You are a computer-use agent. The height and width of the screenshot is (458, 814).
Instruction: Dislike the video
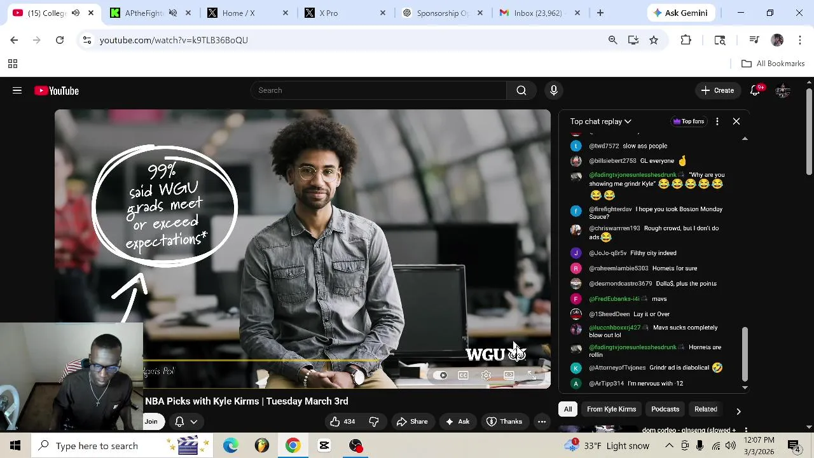pyautogui.click(x=374, y=421)
